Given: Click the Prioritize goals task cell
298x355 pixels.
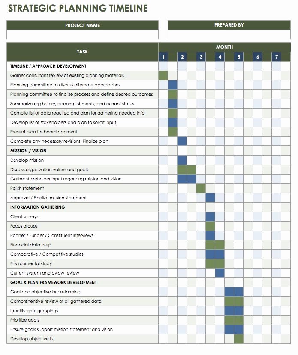Looking at the screenshot, I should pyautogui.click(x=82, y=320).
